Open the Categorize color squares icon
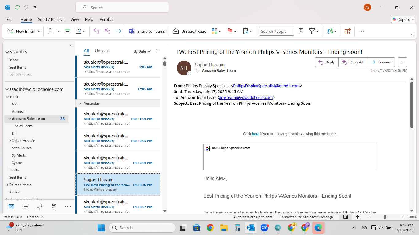Image resolution: width=419 pixels, height=235 pixels. pos(214,31)
